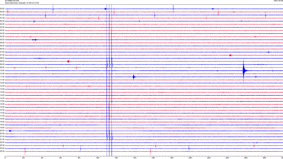Screen dimensions: 283x159
Task: Select the 22:30 trace time label
Action: tap(2, 145)
